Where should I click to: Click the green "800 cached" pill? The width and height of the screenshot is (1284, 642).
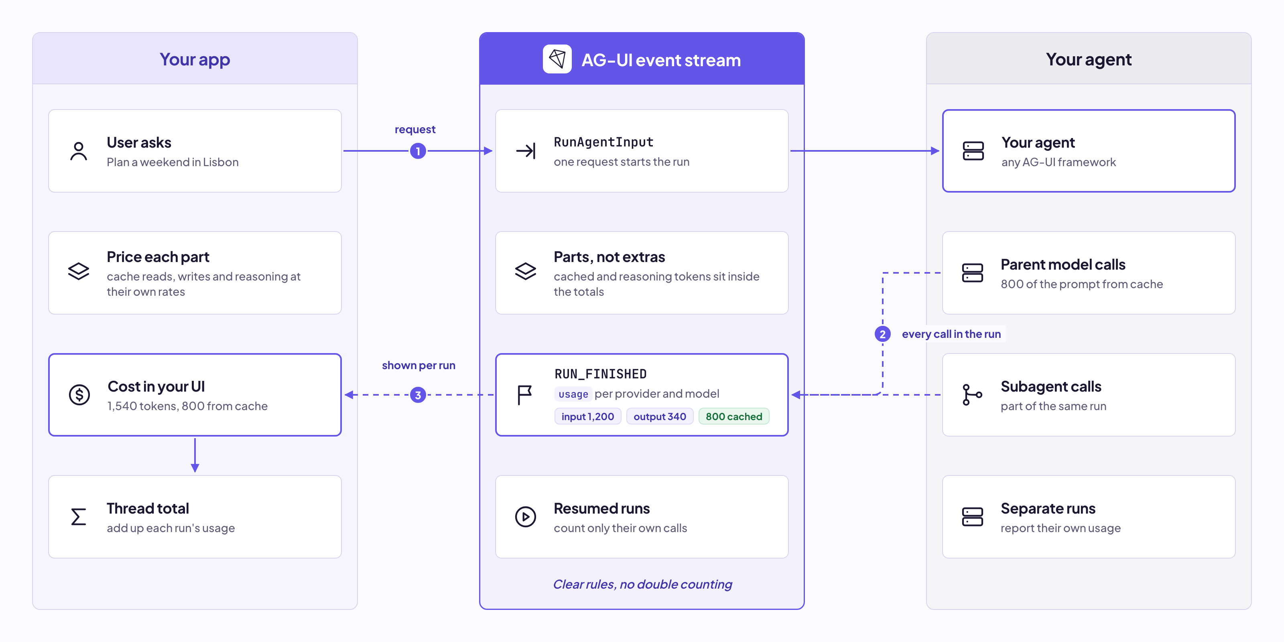pos(734,416)
